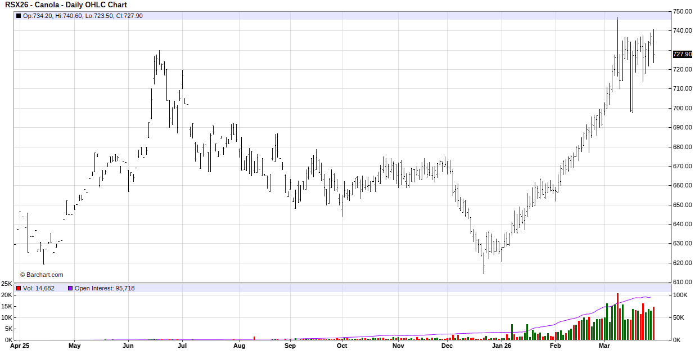Open the Barchart.com copyright link
695x363 pixels.
[42, 275]
